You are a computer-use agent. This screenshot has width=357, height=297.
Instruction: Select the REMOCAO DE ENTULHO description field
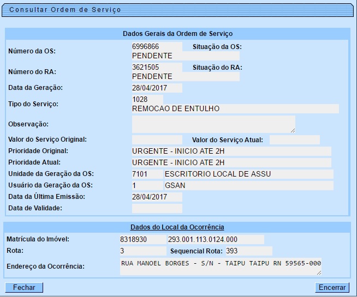tap(235, 109)
